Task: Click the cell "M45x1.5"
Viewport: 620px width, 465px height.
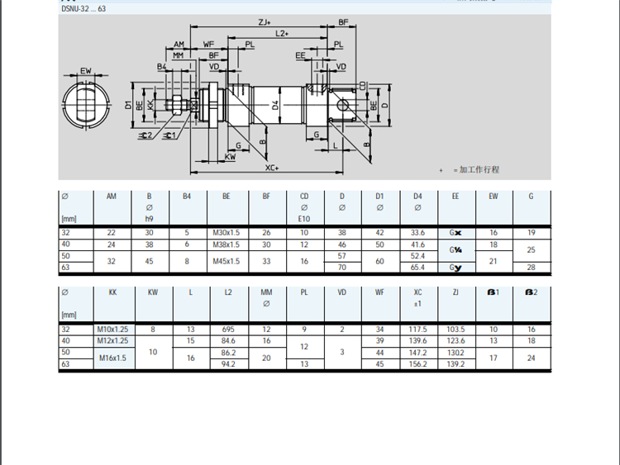Action: tap(227, 261)
